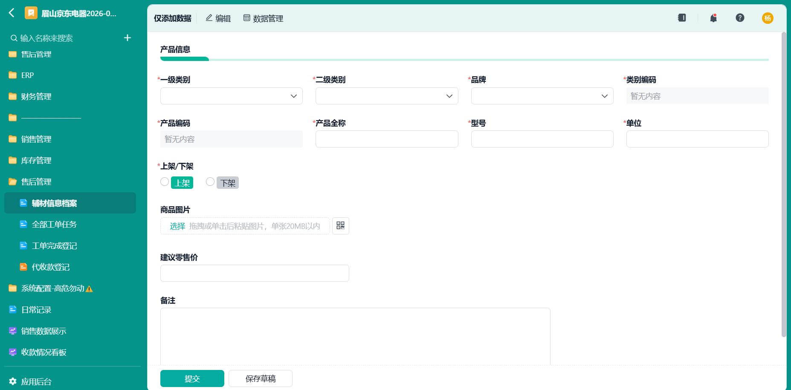This screenshot has width=791, height=390.
Task: Click the warning icon on 系统配置
Action: click(89, 289)
